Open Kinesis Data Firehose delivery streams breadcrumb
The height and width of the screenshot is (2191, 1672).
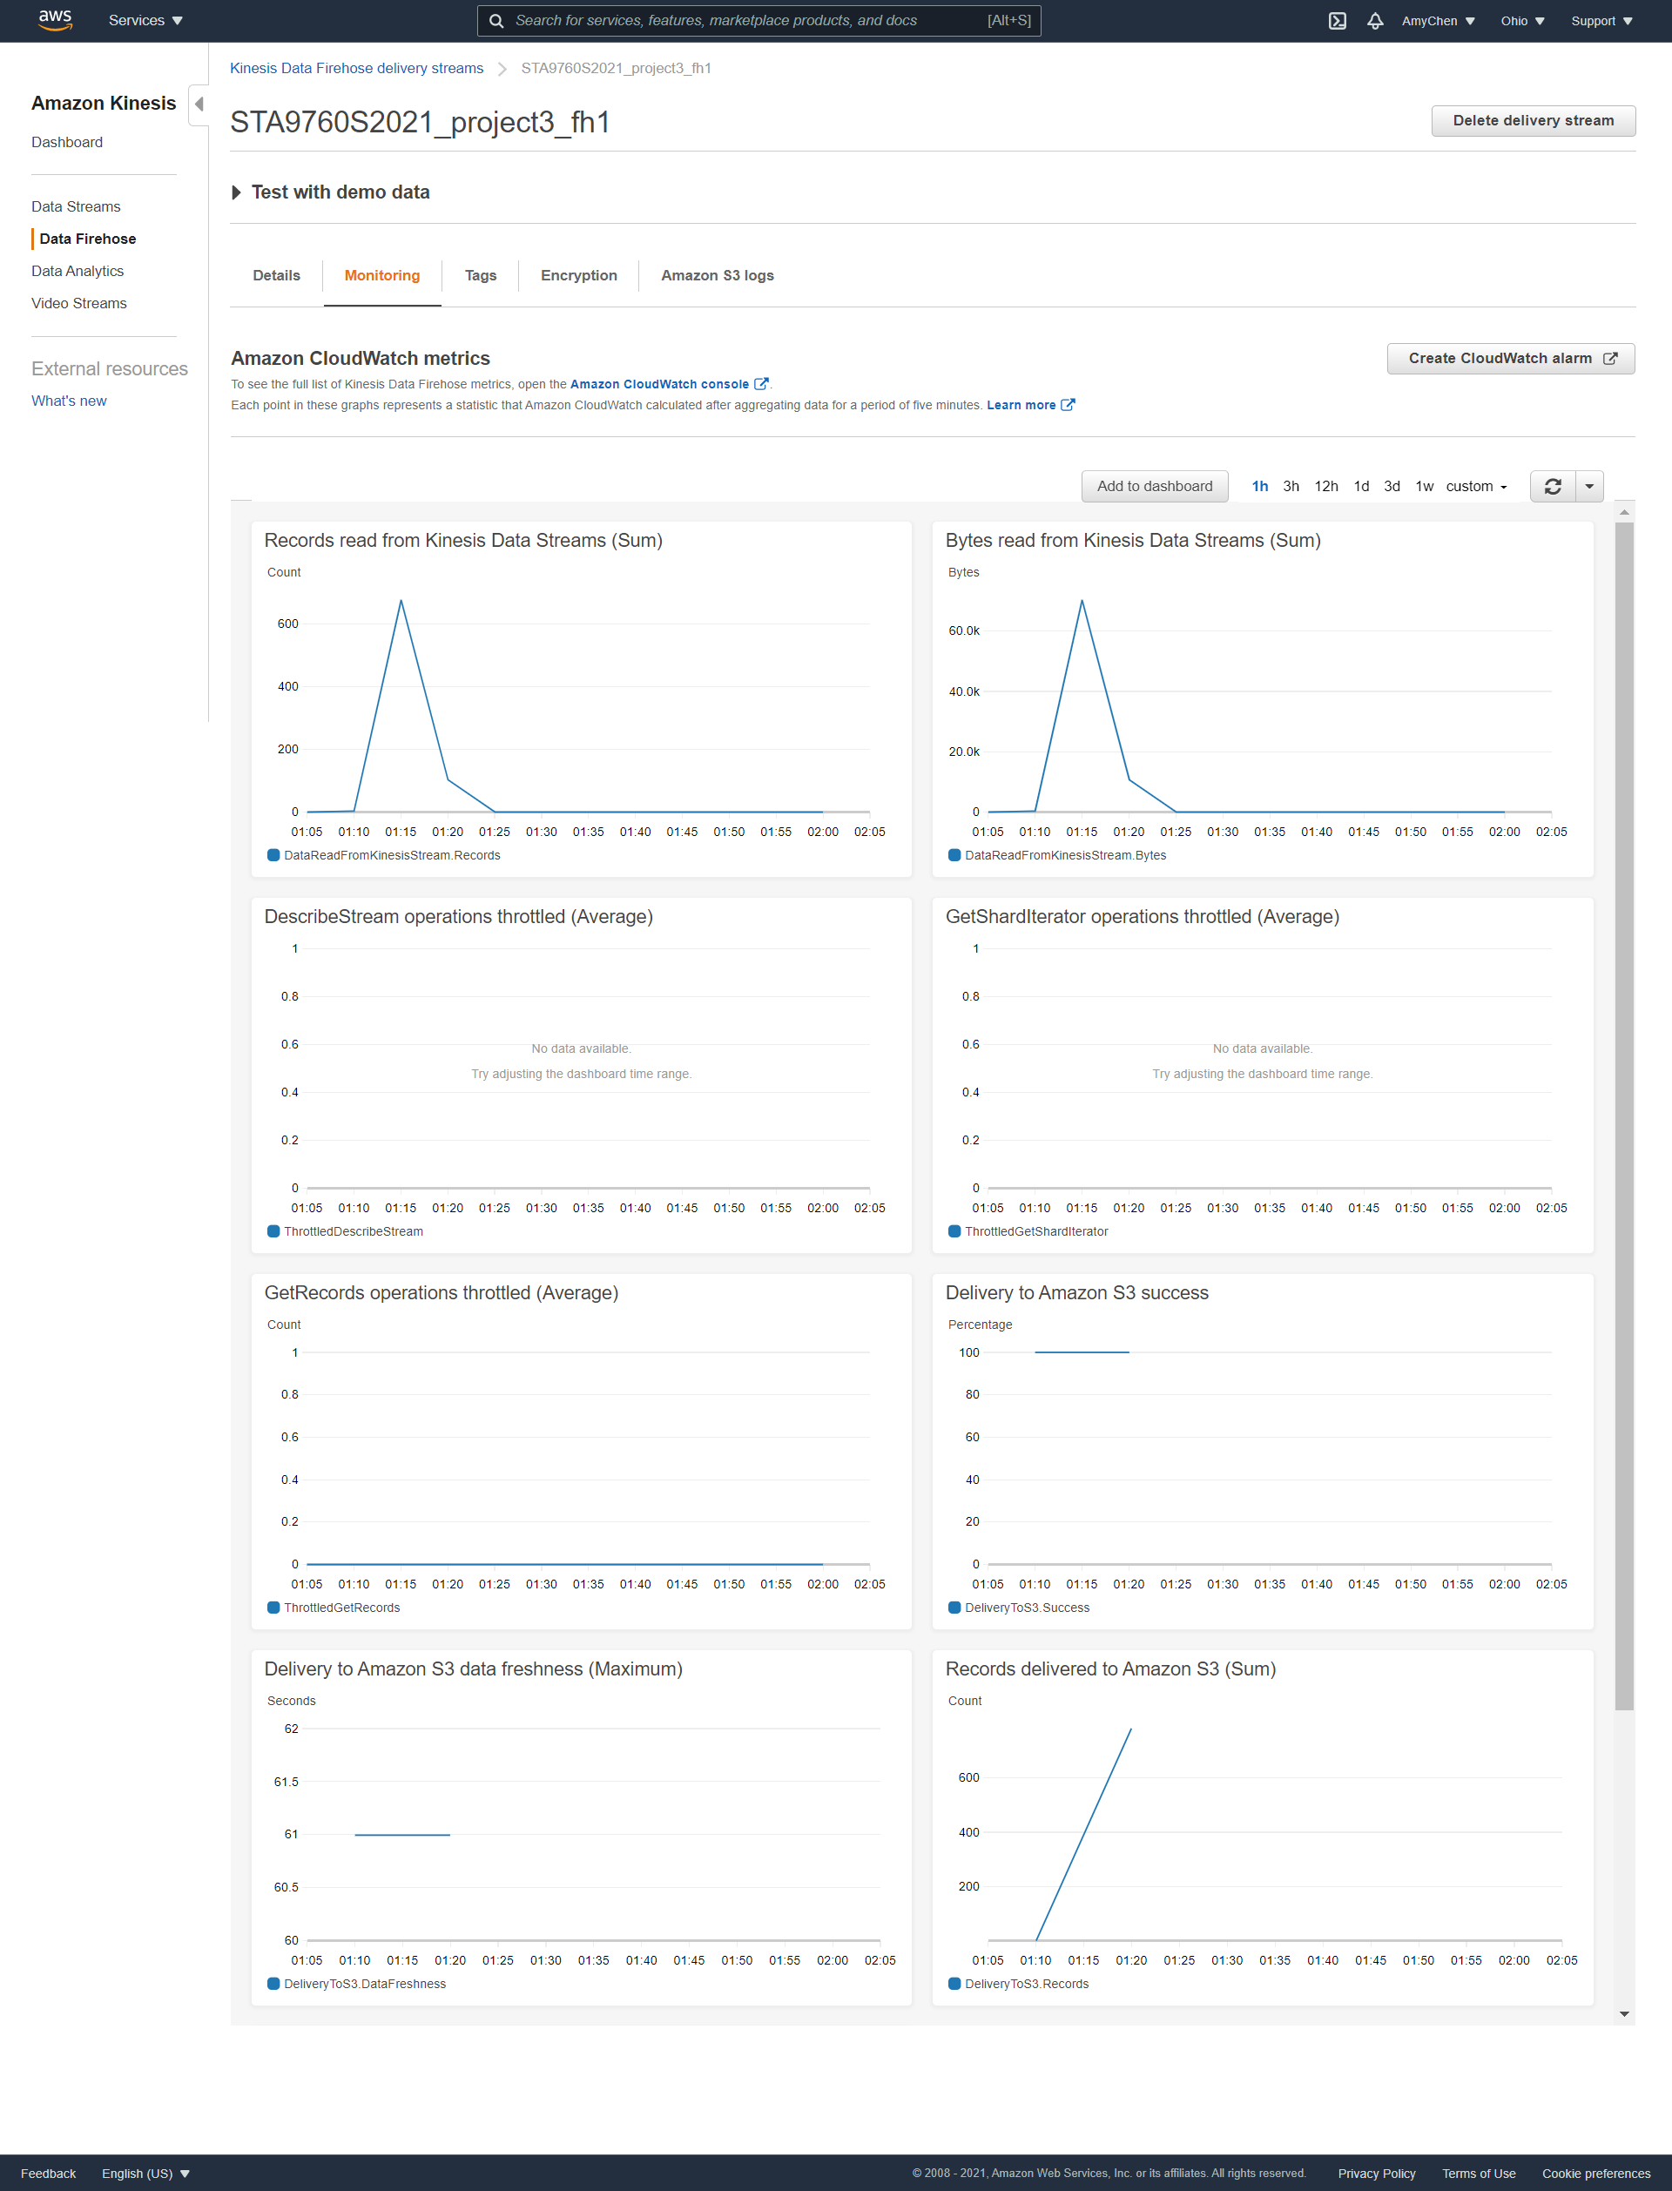(x=355, y=68)
